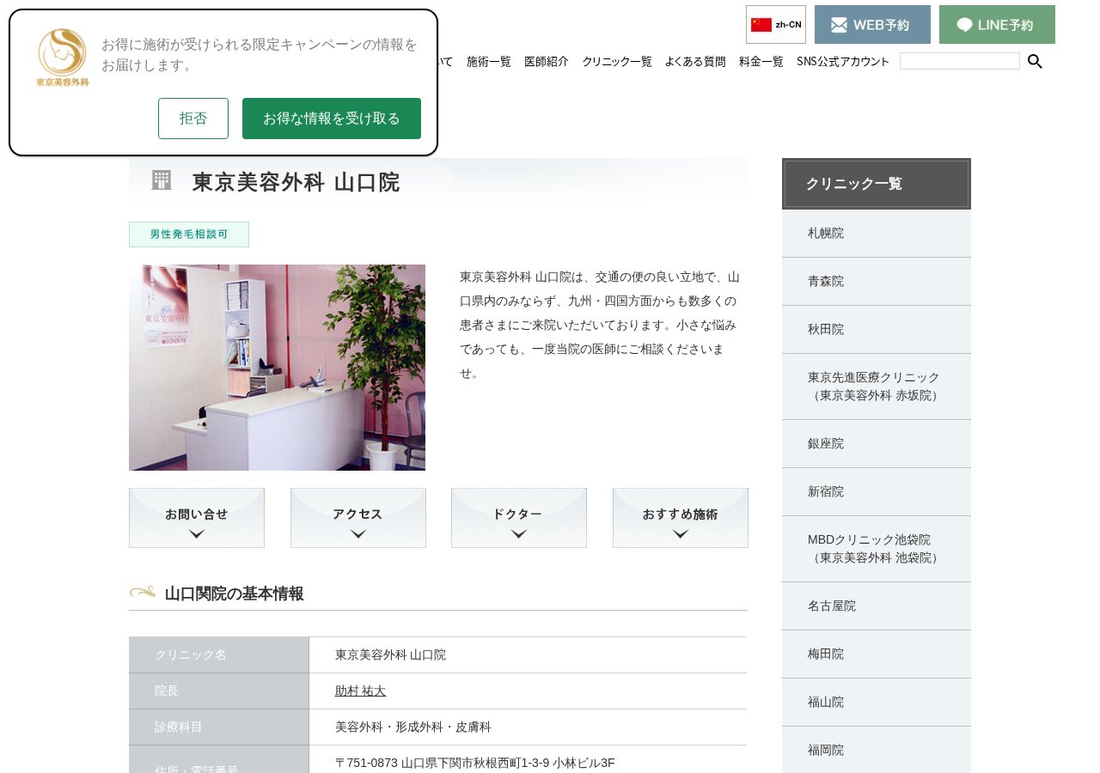Reject the campaign notification with 拒否

(193, 119)
